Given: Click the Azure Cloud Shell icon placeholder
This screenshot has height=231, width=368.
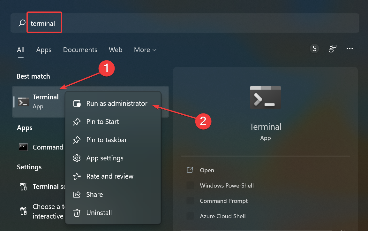Looking at the screenshot, I should 190,216.
